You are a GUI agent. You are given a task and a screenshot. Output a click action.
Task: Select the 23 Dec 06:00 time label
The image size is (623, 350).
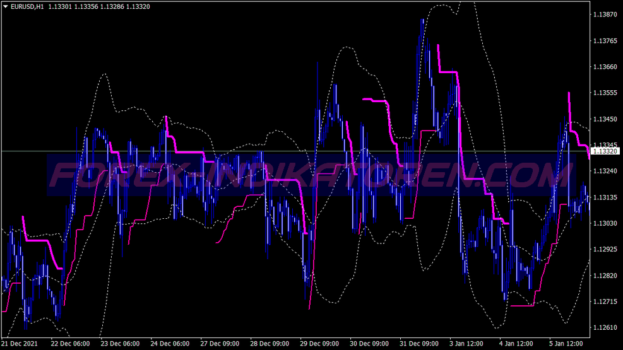pos(120,344)
